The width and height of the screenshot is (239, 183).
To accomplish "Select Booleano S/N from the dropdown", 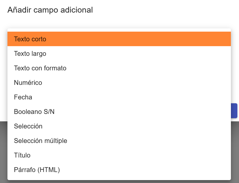I will (119, 112).
